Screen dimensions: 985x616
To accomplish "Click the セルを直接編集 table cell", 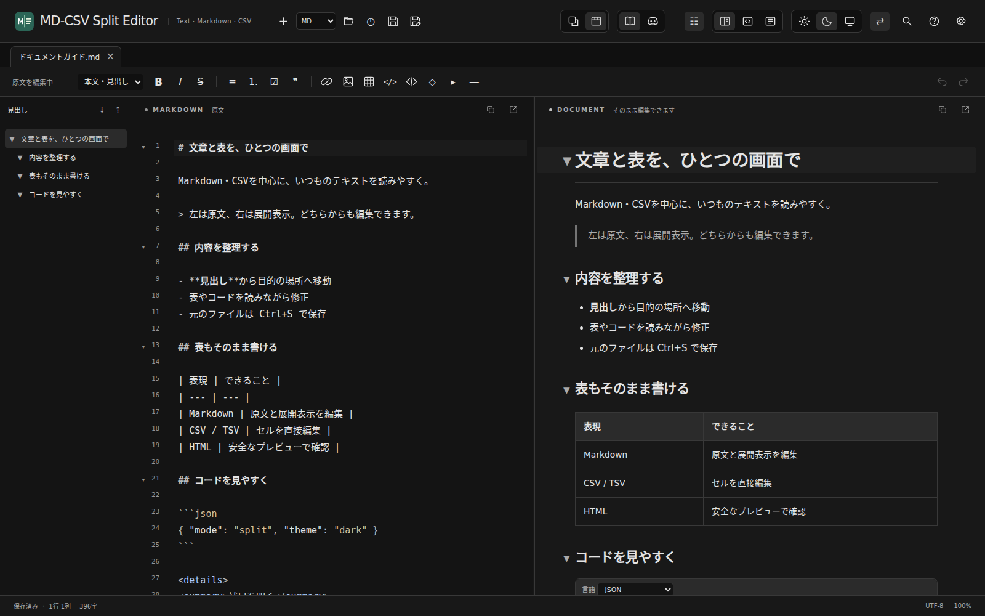I will tap(820, 483).
